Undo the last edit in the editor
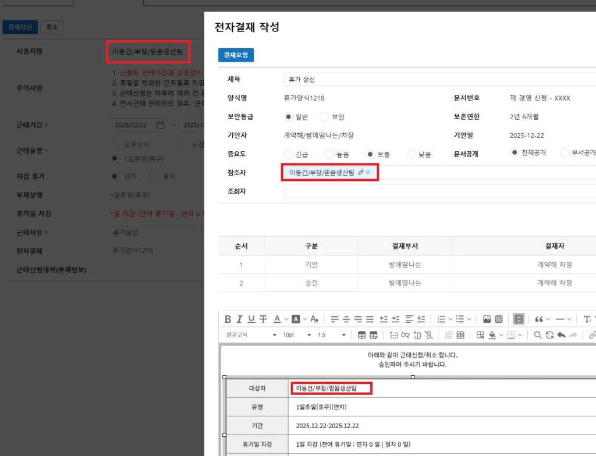 tap(561, 335)
